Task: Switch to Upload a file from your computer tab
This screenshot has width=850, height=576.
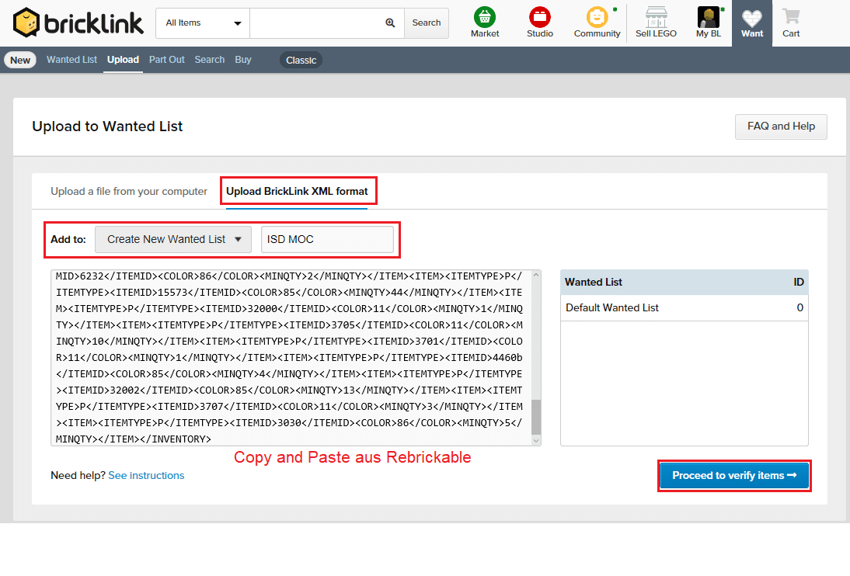Action: (x=129, y=191)
